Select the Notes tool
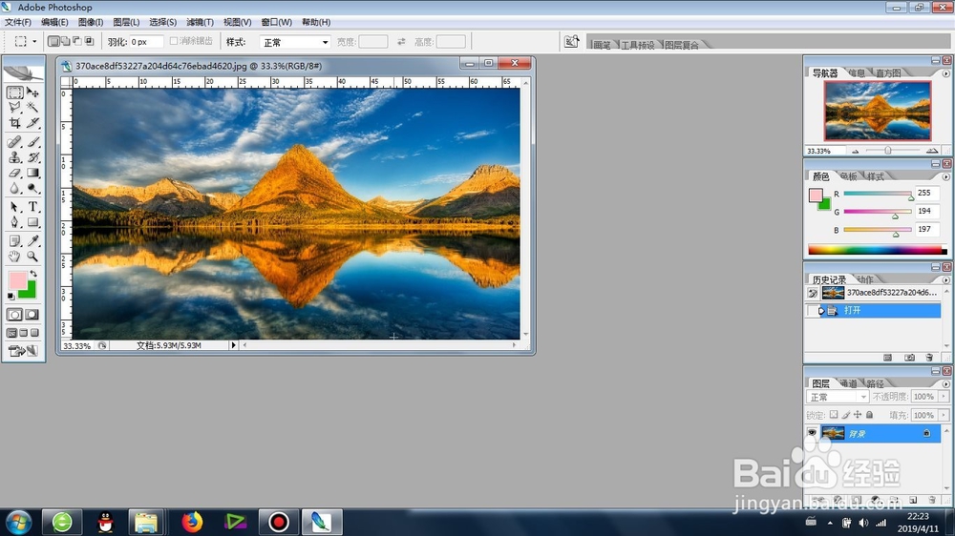 pos(15,241)
